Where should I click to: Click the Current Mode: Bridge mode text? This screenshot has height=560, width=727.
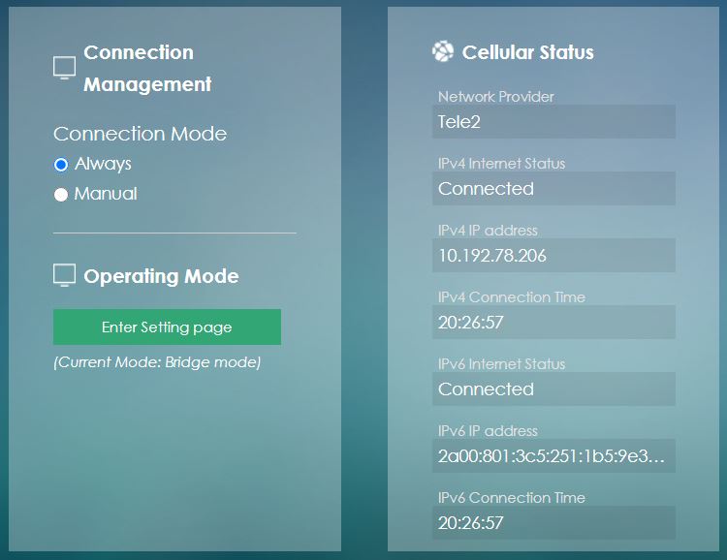157,362
